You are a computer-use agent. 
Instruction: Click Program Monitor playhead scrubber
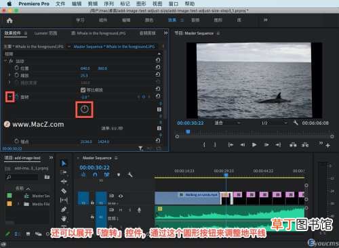[x=188, y=131]
